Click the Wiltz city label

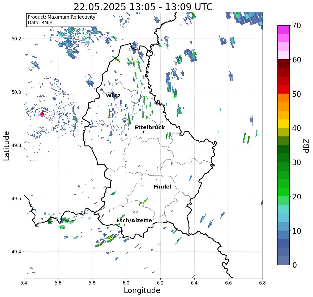(x=113, y=95)
